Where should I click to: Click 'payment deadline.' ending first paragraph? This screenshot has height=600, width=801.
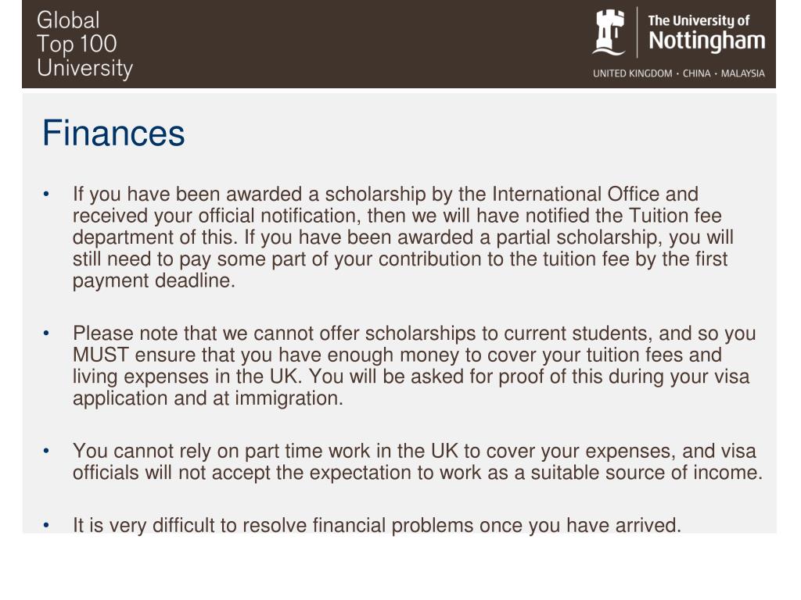coord(154,280)
